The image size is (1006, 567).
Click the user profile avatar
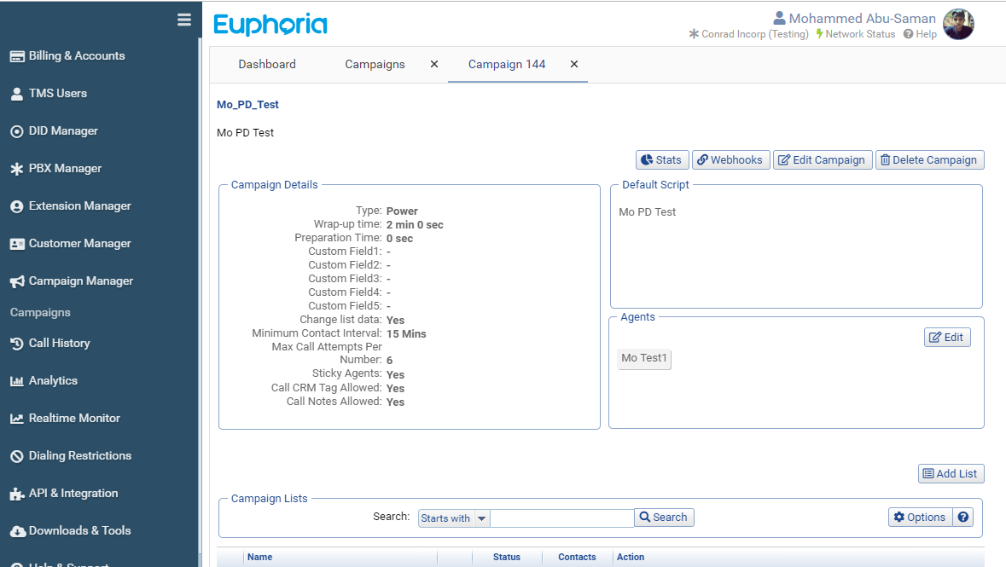tap(958, 25)
